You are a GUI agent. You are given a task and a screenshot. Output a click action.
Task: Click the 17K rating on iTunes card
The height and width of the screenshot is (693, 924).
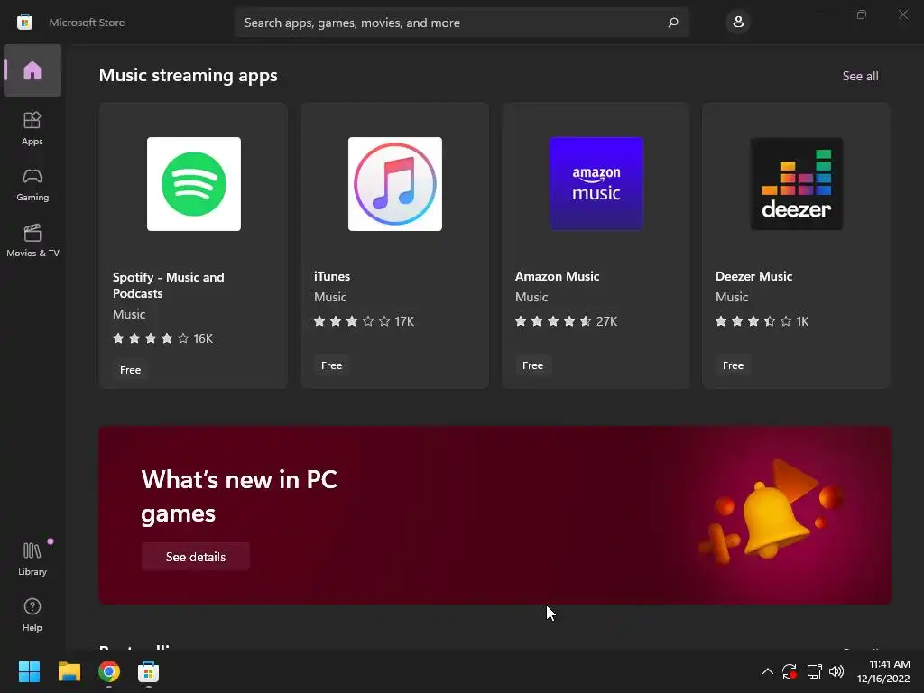[404, 322]
